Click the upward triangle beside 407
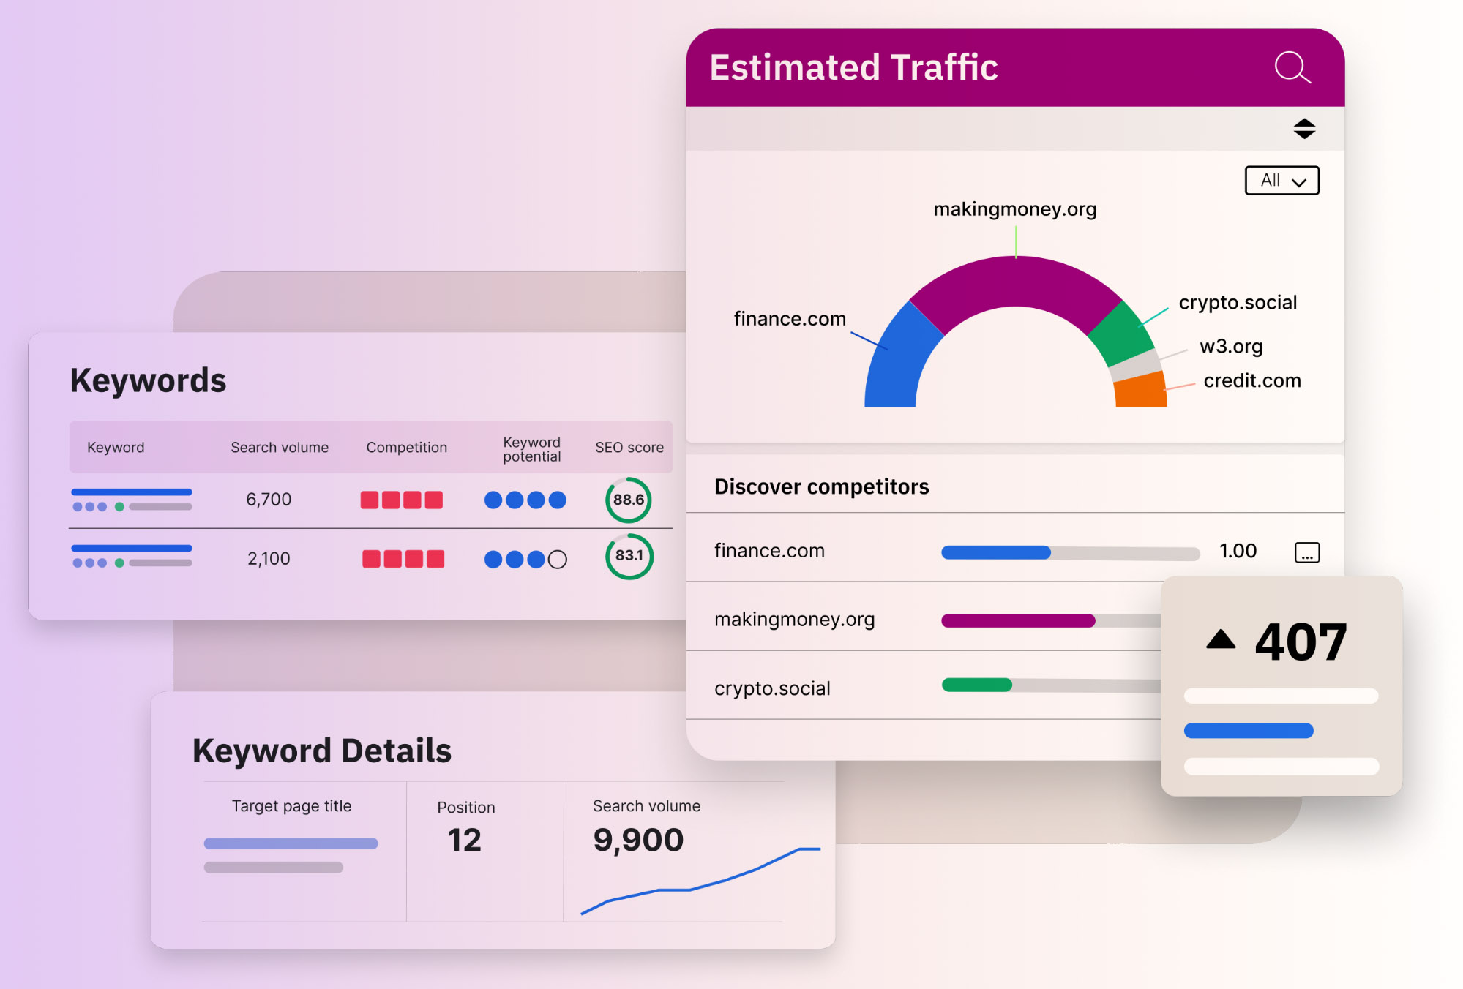Screen dimensions: 1463x989 1220,640
